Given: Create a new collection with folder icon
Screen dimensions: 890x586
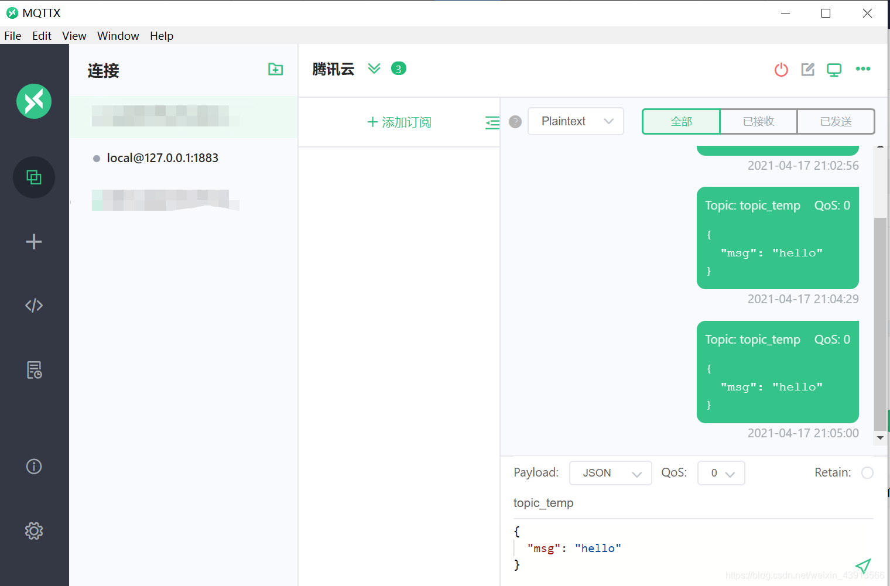Looking at the screenshot, I should pyautogui.click(x=275, y=69).
